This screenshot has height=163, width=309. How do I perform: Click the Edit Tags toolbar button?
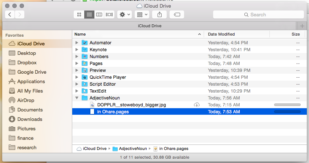[177, 15]
